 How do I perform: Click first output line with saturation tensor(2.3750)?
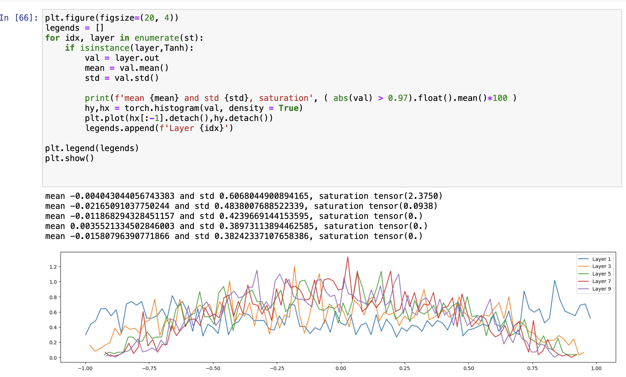(x=244, y=196)
